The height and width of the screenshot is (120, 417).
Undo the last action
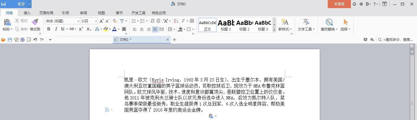click(35, 40)
